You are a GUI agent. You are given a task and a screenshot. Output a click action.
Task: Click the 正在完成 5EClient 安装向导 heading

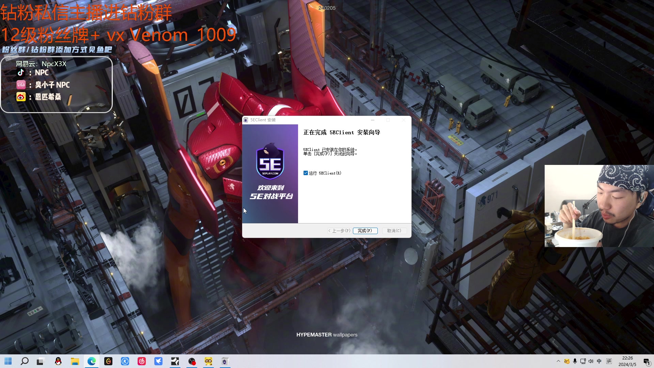pyautogui.click(x=342, y=132)
